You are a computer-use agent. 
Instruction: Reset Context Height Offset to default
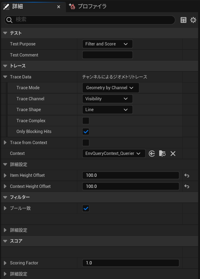187,187
